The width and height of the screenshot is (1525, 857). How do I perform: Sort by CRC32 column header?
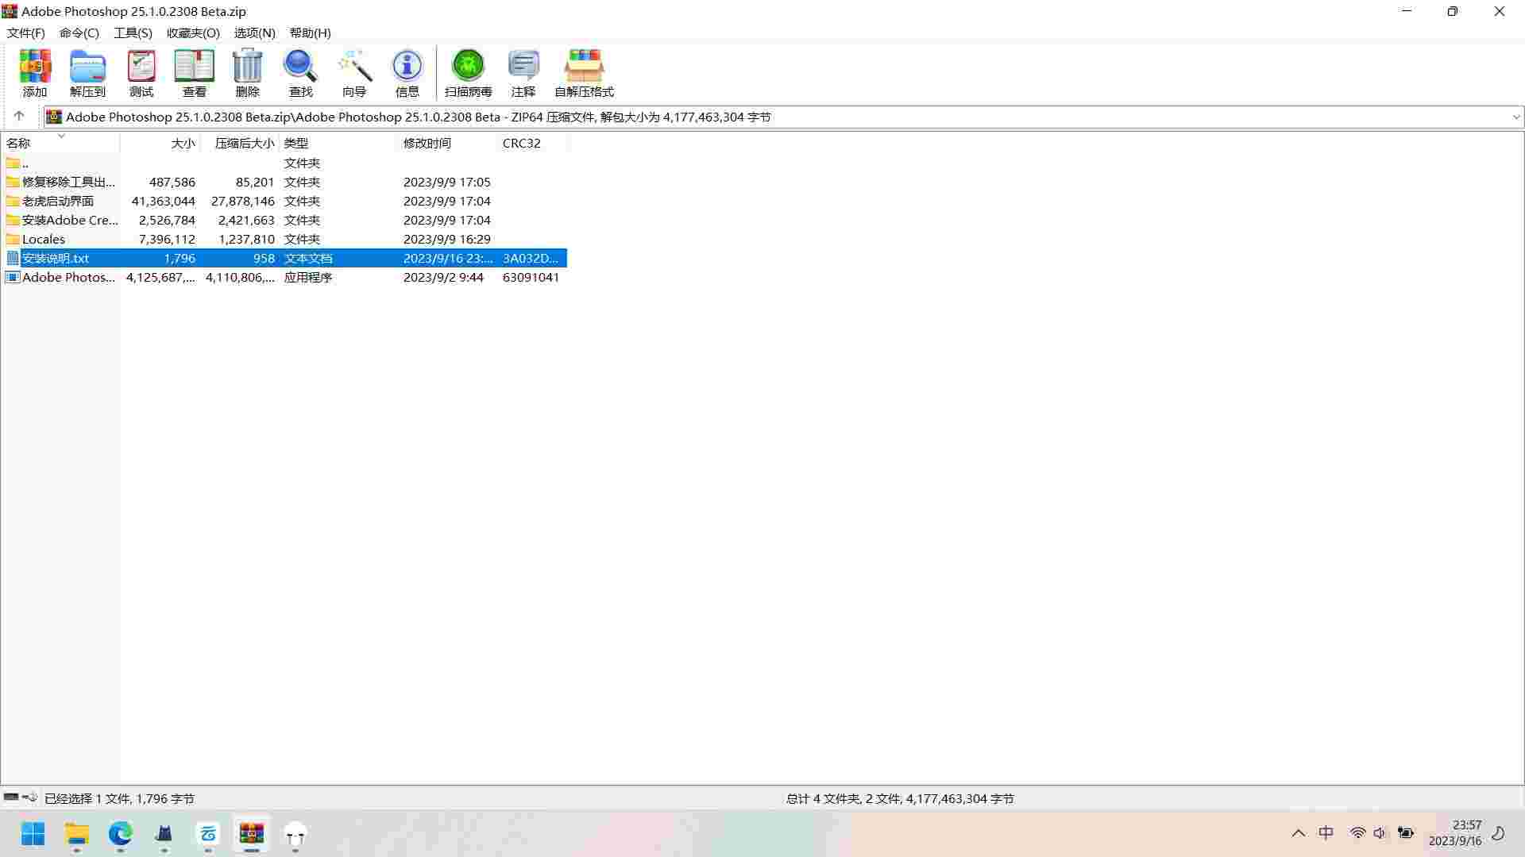533,143
